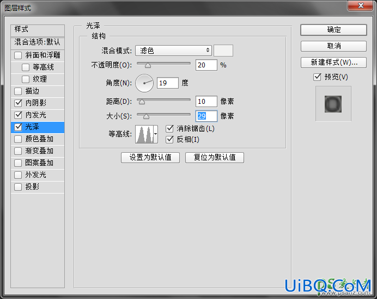The height and width of the screenshot is (299, 377).
Task: Click the 大小 input field showing 29
Action: pos(206,116)
